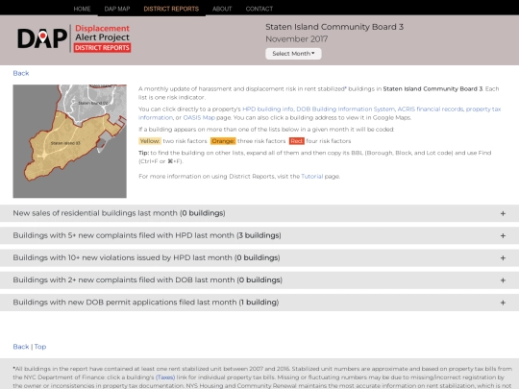Click the Back link above the map
The width and height of the screenshot is (519, 389).
[21, 73]
